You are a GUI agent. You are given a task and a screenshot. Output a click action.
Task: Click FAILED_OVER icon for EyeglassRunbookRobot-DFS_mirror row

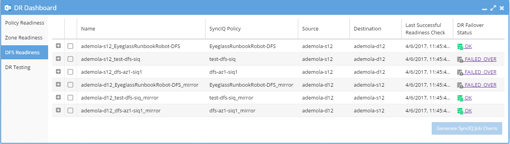coord(460,85)
